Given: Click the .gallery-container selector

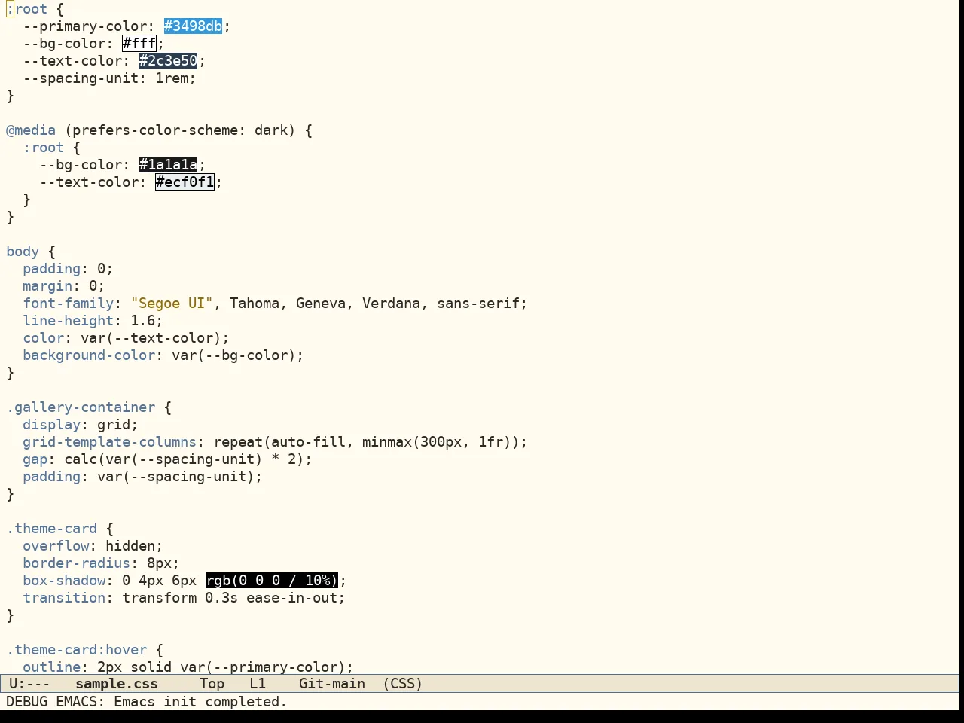Looking at the screenshot, I should [81, 407].
